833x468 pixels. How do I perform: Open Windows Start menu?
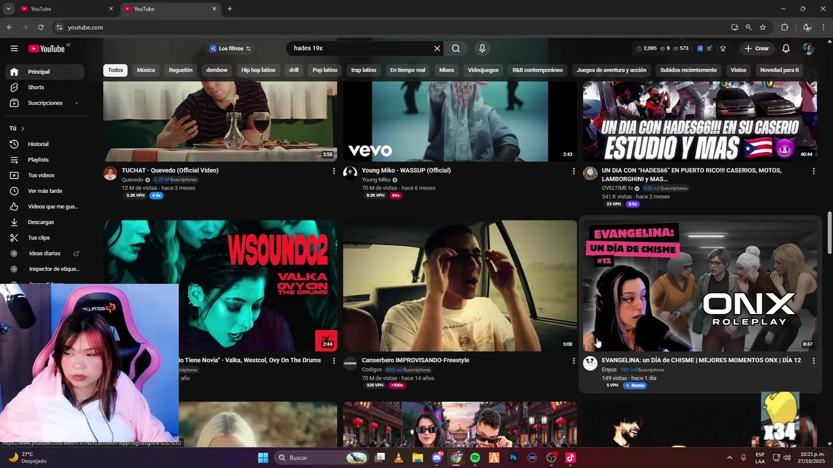click(x=263, y=458)
